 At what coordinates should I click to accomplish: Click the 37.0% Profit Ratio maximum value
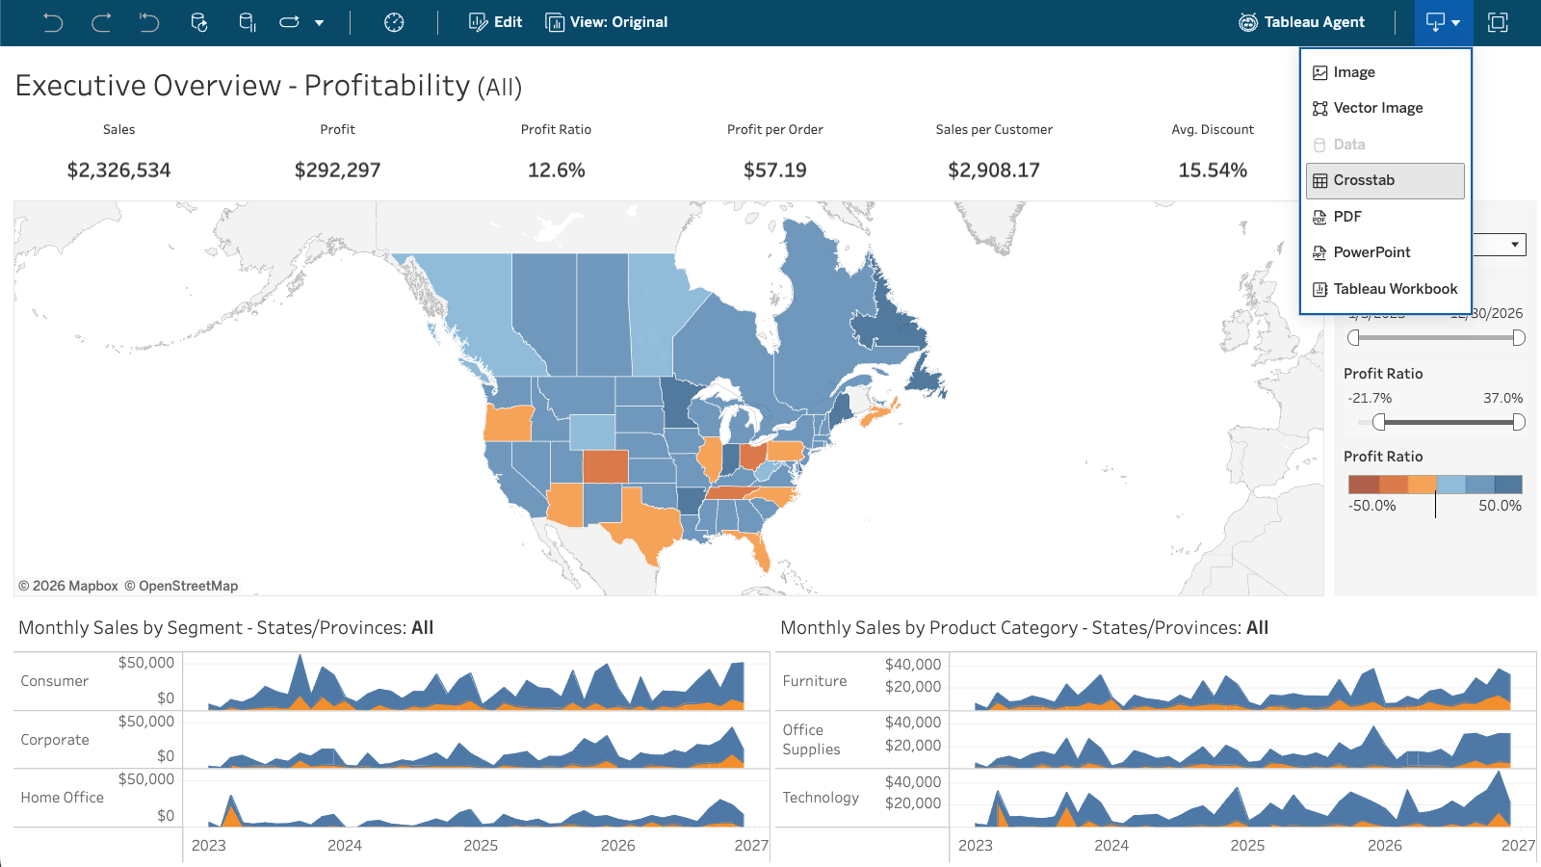[1503, 398]
